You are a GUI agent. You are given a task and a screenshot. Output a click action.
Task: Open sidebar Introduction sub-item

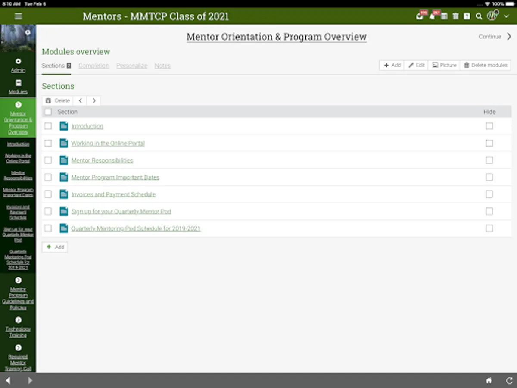[18, 144]
